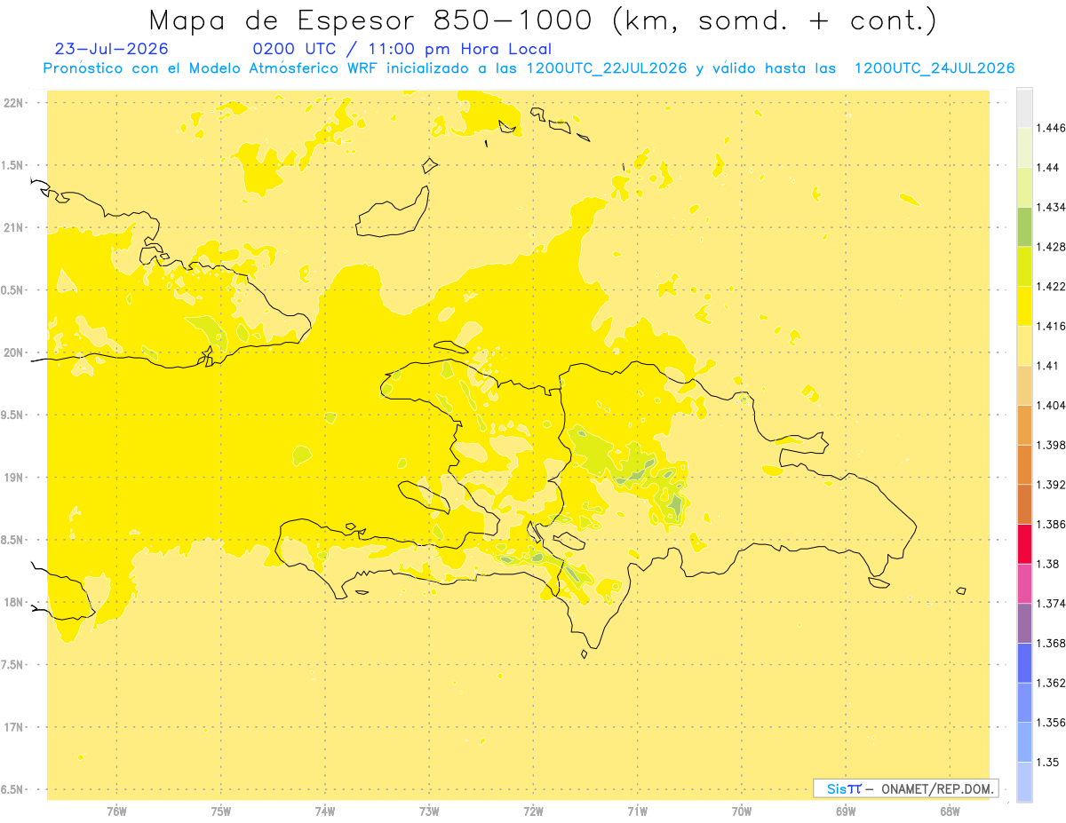The height and width of the screenshot is (823, 1066).
Task: Click the '1.41' colorbar value
Action: coord(1048,366)
